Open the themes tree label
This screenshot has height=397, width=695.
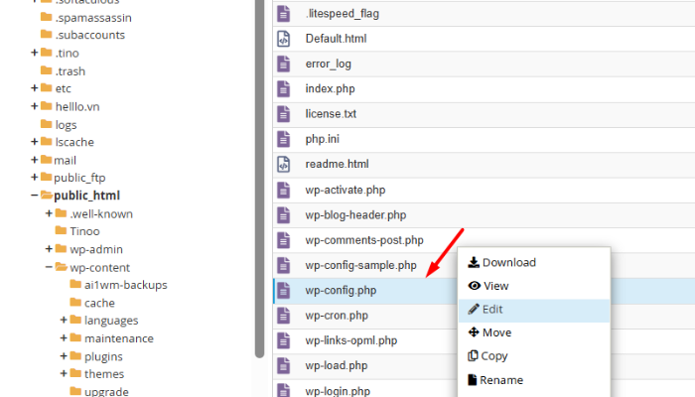pos(104,374)
